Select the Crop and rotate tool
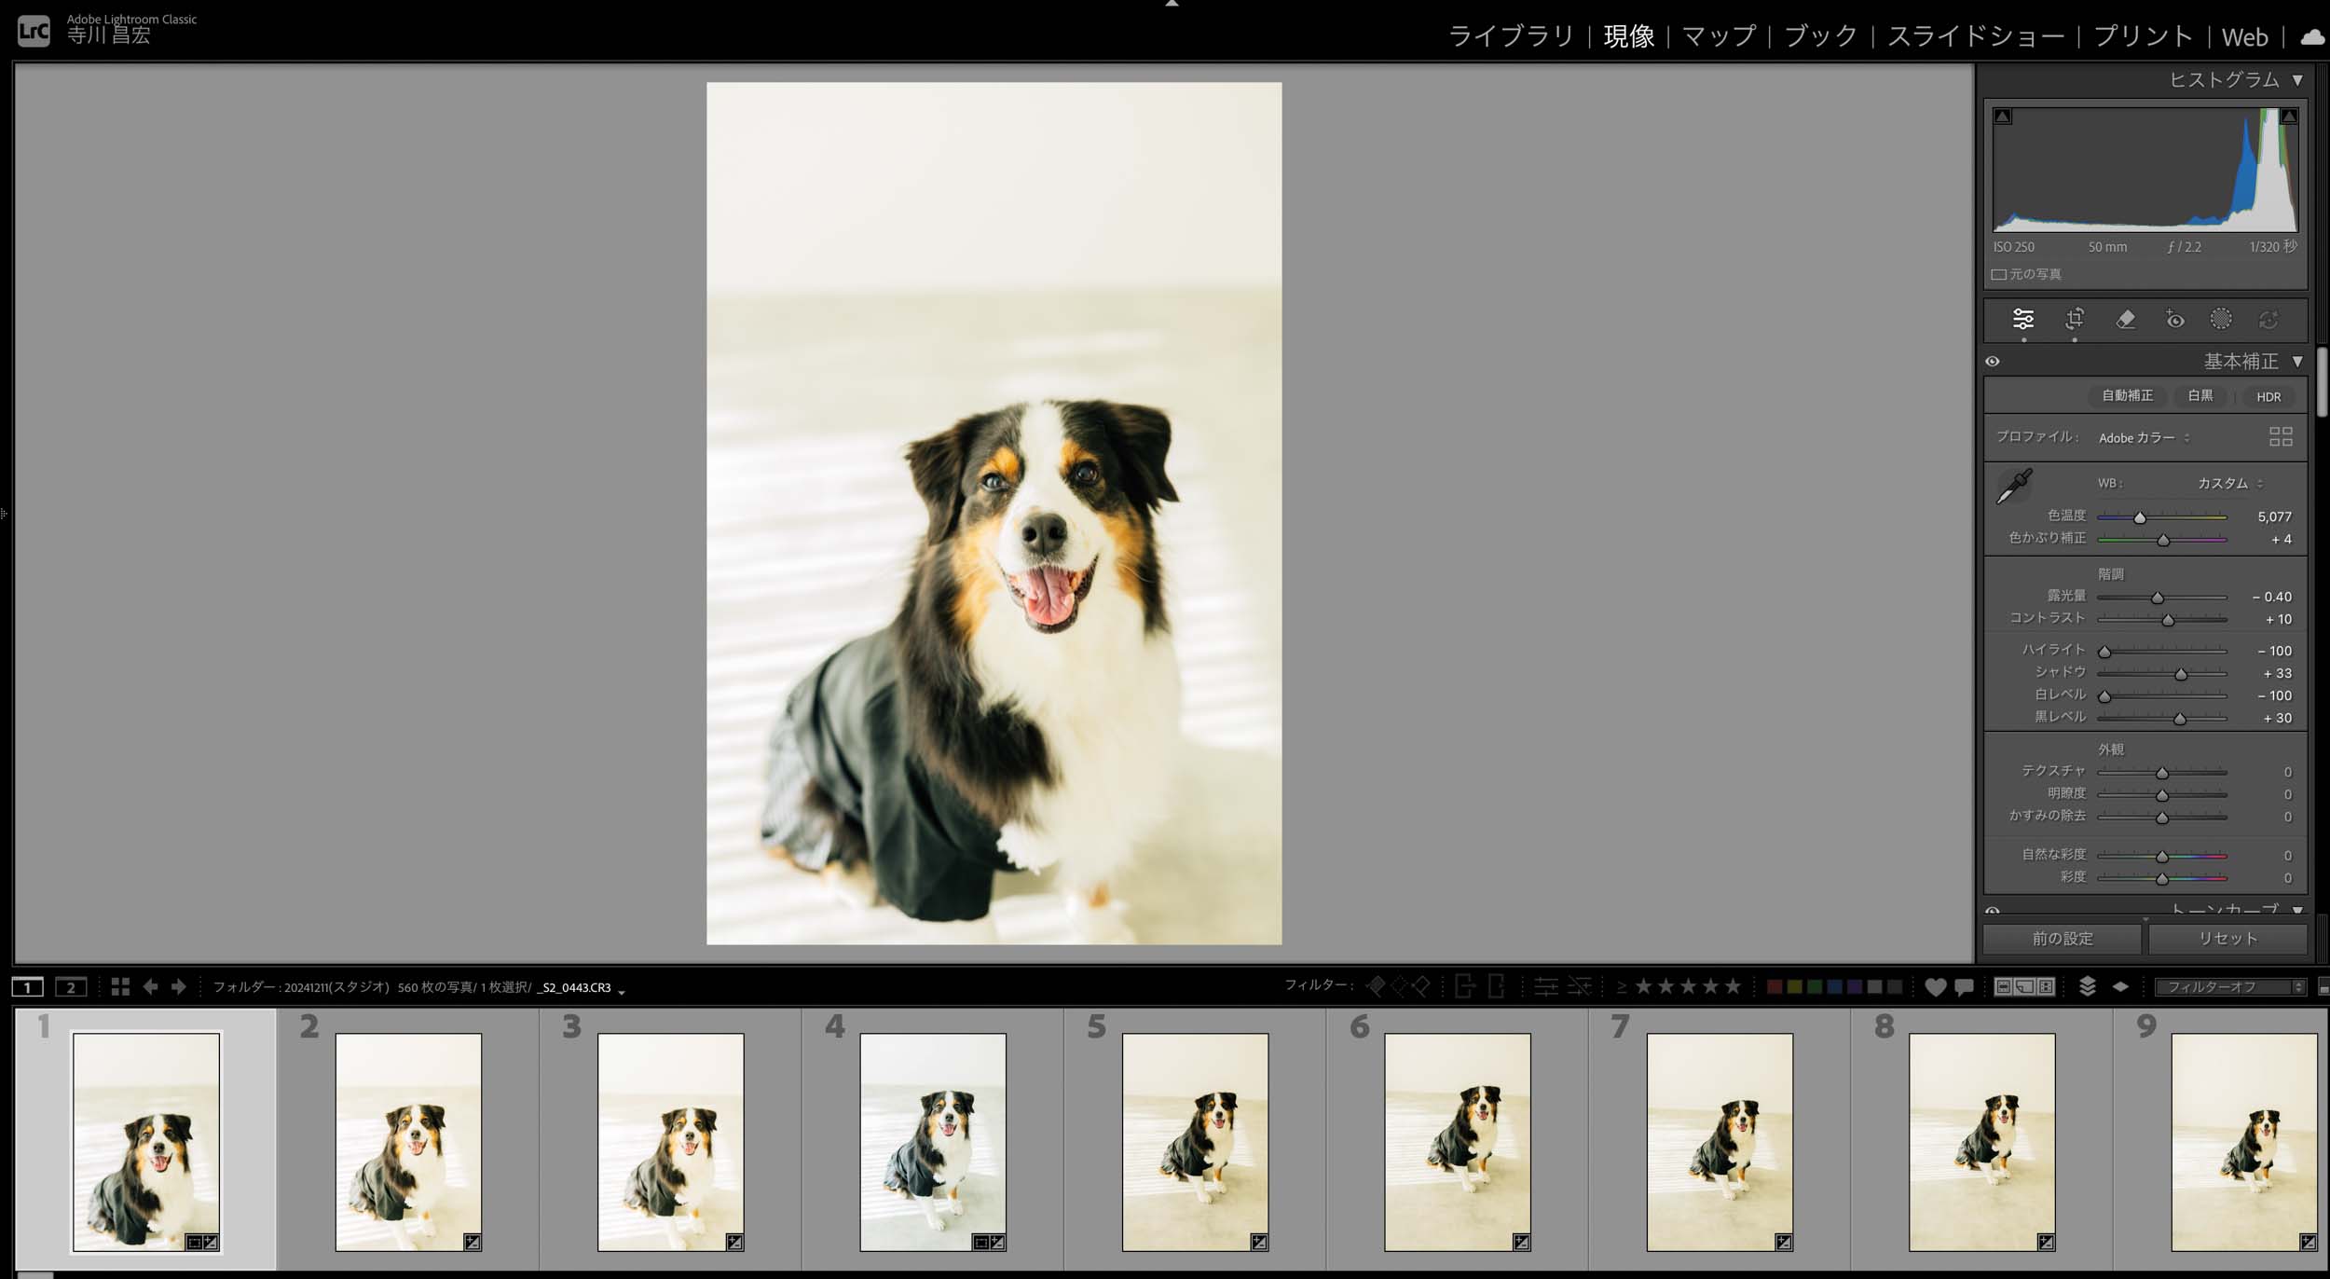Viewport: 2330px width, 1279px height. [x=2075, y=320]
